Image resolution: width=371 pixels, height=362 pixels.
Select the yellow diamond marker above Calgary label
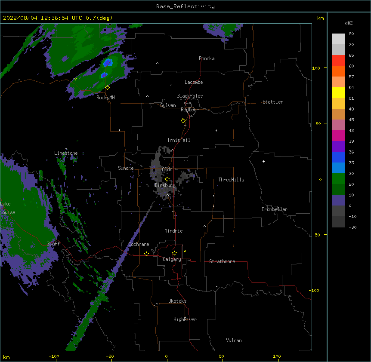(x=174, y=253)
